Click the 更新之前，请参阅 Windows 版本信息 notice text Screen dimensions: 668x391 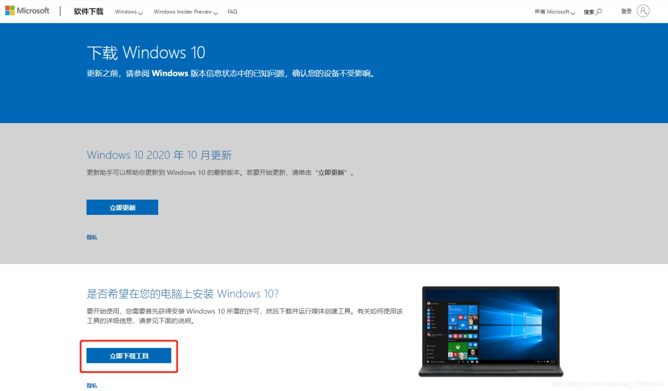click(231, 73)
